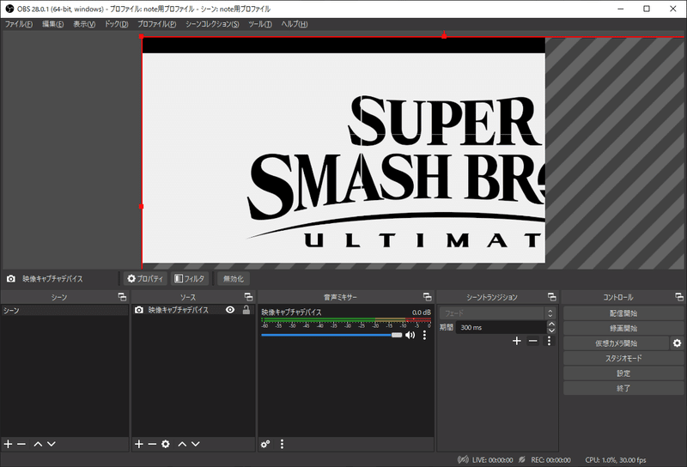Open source properties via the gear icon

point(165,444)
